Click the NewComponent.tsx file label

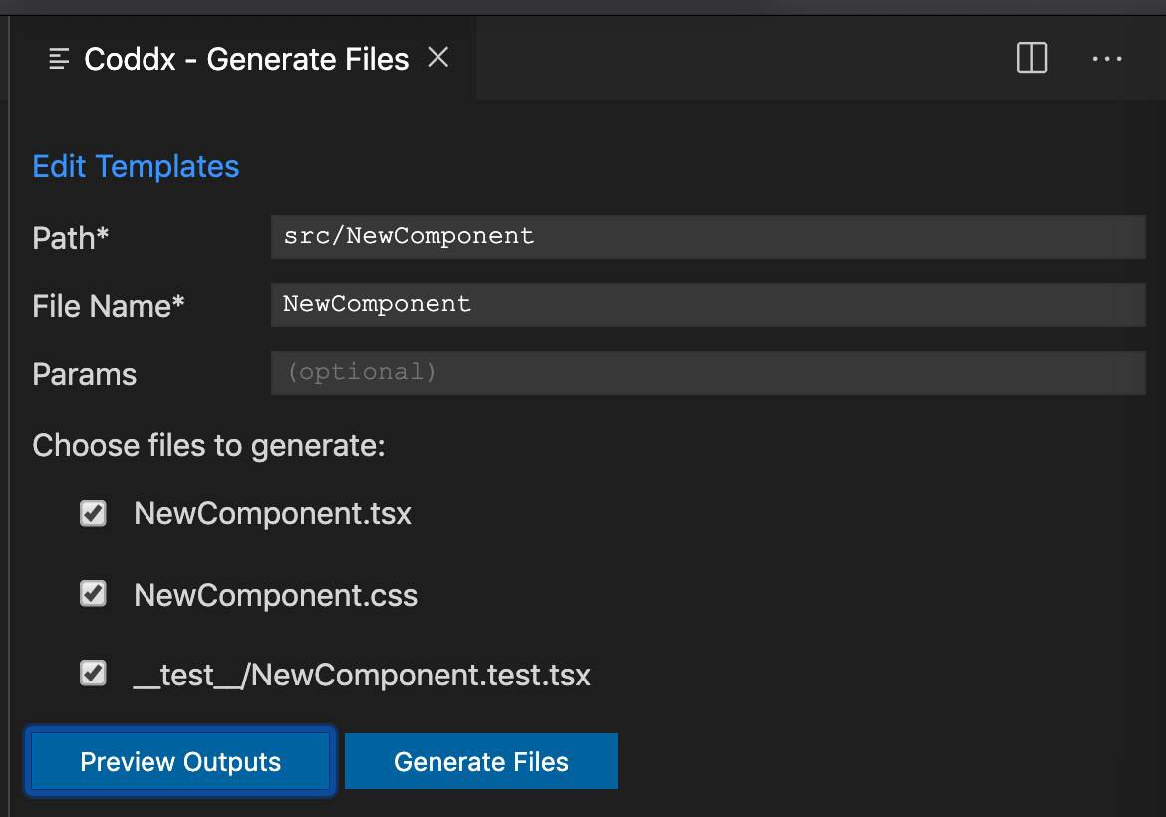(x=272, y=514)
